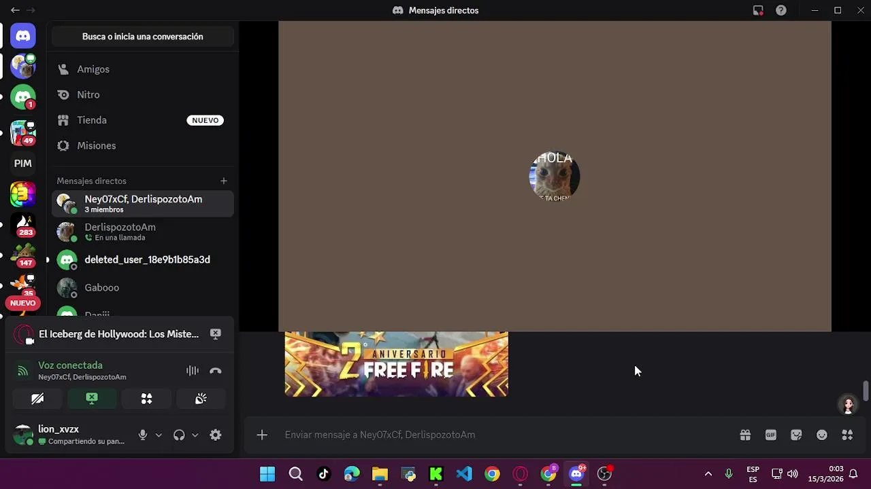Open gift icon in message bar
This screenshot has width=871, height=489.
745,435
